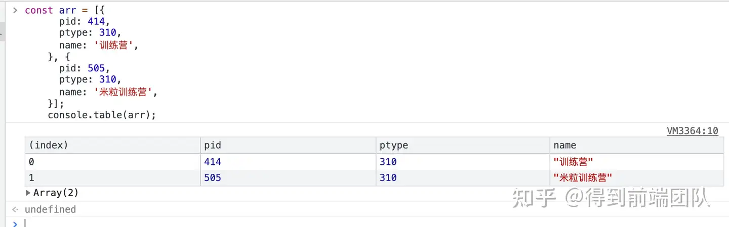The image size is (729, 227).
Task: Sort table by the pid column header
Action: 213,146
